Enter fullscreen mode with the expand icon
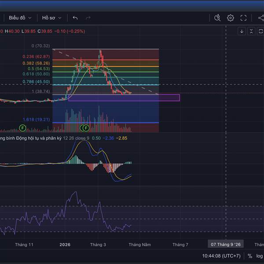Image resolution: width=264 pixels, height=264 pixels. pyautogui.click(x=244, y=18)
